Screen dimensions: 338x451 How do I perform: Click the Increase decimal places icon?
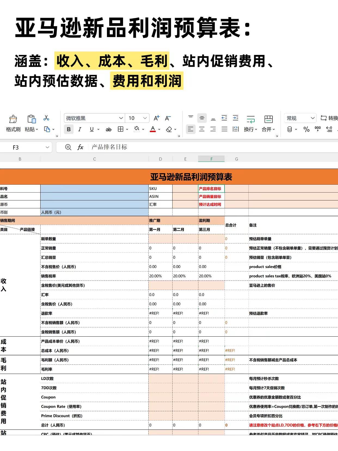click(x=329, y=129)
